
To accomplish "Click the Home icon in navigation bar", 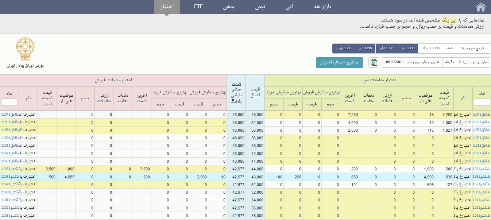I will pyautogui.click(x=481, y=7).
